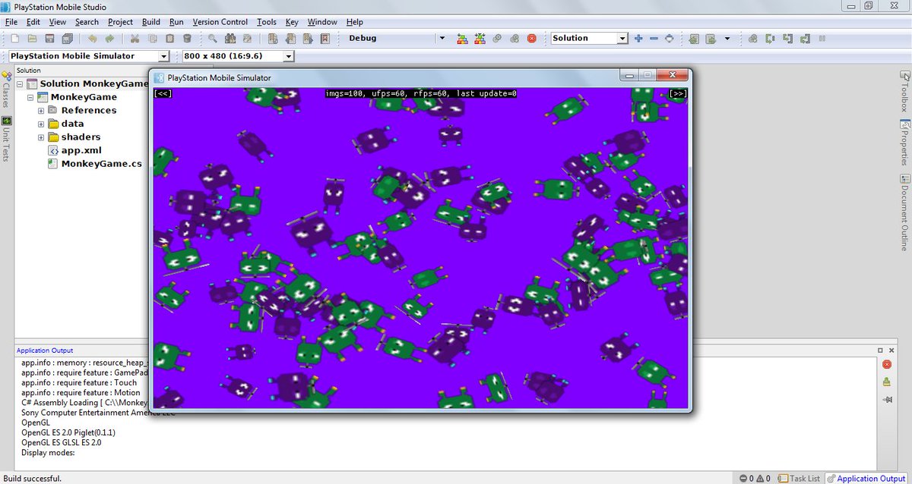
Task: Click the Paste clipboard icon
Action: click(x=169, y=39)
